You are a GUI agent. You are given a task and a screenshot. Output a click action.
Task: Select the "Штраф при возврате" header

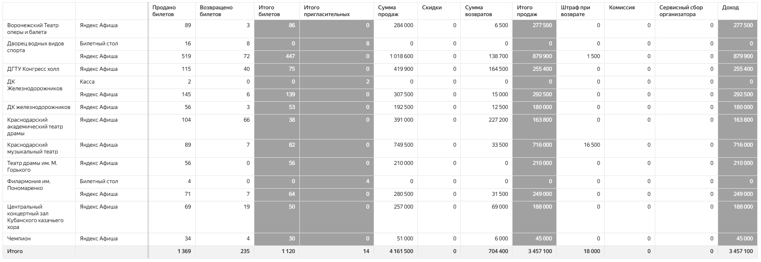tap(575, 11)
